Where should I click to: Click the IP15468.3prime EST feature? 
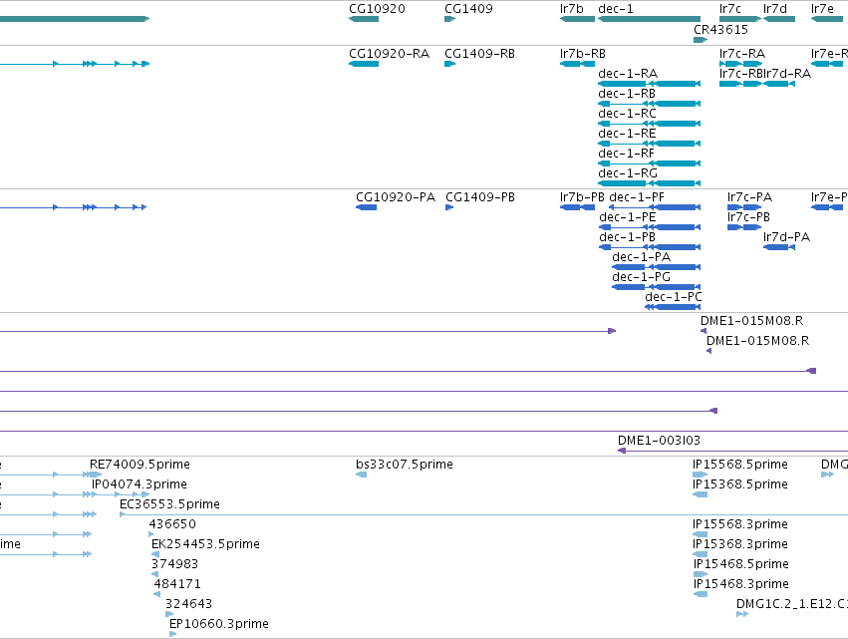701,594
